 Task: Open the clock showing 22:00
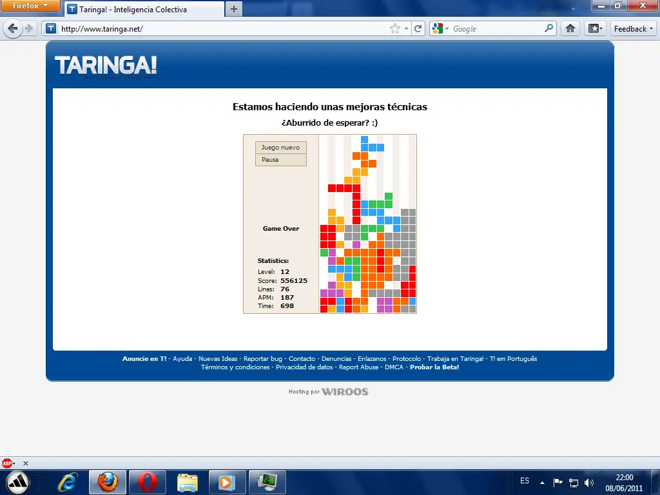point(624,483)
